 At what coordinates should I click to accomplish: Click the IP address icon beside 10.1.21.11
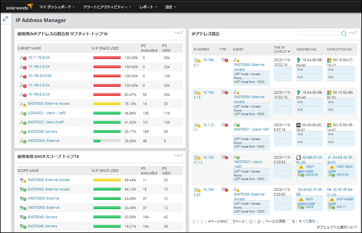pyautogui.click(x=197, y=125)
